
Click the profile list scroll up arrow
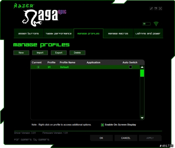(x=142, y=67)
